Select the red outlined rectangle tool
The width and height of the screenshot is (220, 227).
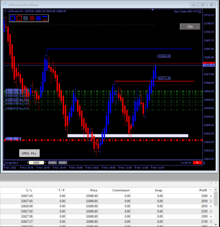[x=19, y=18]
